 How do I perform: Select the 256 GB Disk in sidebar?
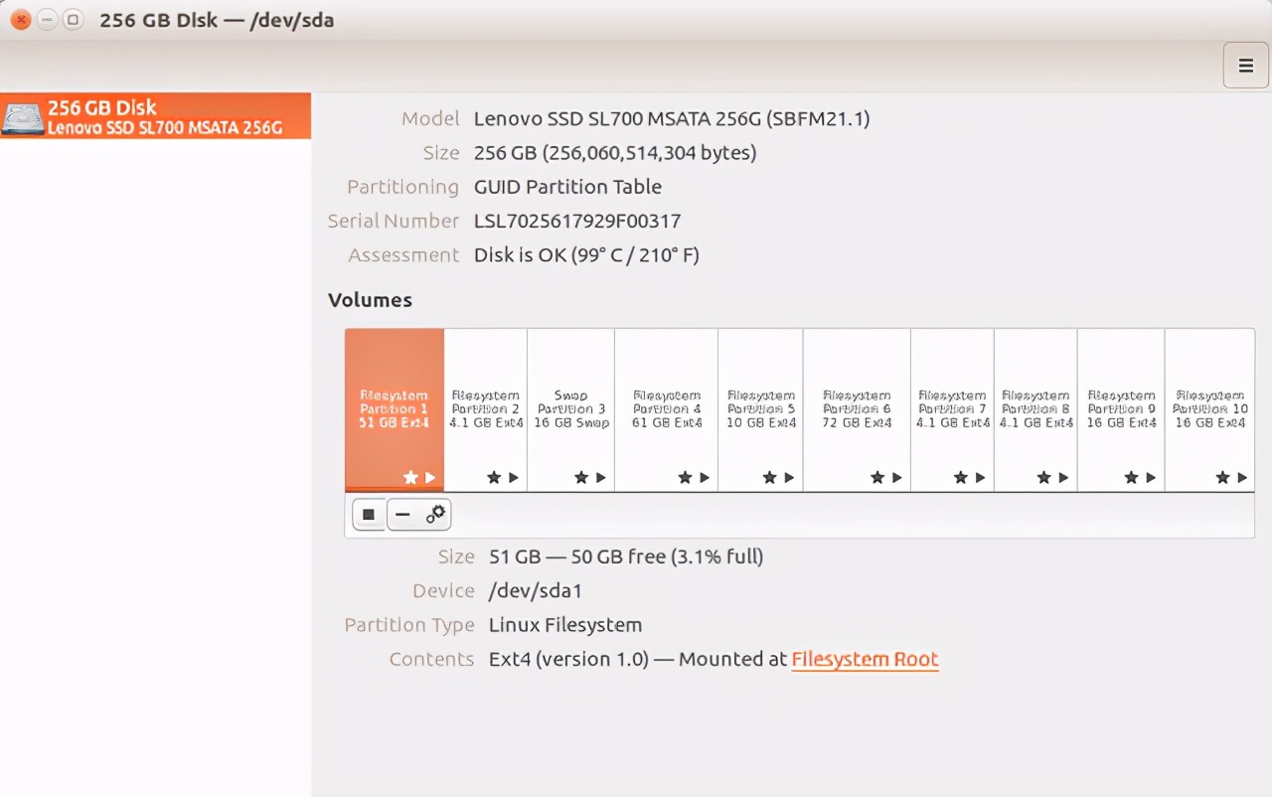tap(155, 116)
